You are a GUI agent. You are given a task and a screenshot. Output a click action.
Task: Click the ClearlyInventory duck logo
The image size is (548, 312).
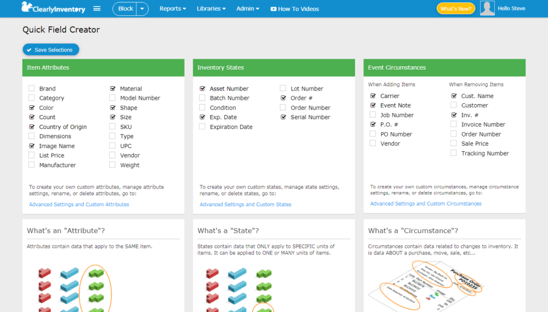pyautogui.click(x=53, y=8)
